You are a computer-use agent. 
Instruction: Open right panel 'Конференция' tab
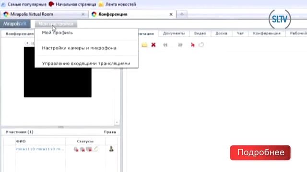267,33
